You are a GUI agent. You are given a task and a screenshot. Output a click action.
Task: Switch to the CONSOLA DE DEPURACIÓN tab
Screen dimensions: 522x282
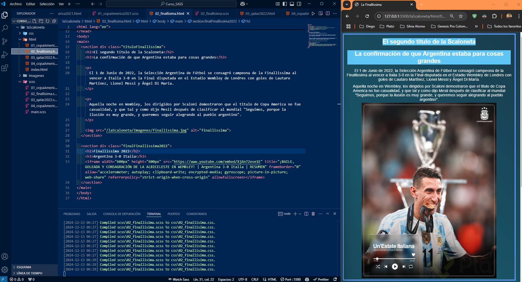coord(122,214)
